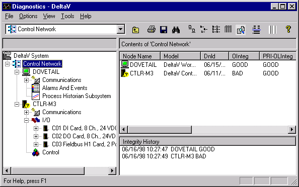Switch to list view icon
This screenshot has height=187, width=299.
(216, 29)
